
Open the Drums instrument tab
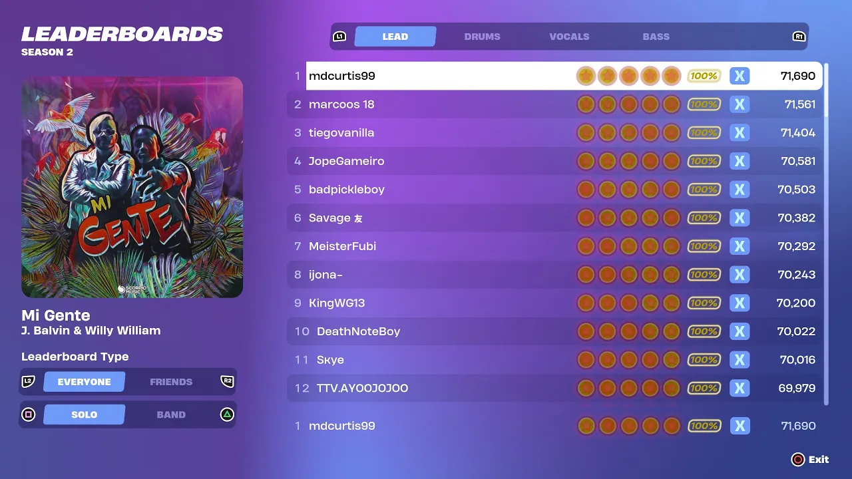coord(482,37)
